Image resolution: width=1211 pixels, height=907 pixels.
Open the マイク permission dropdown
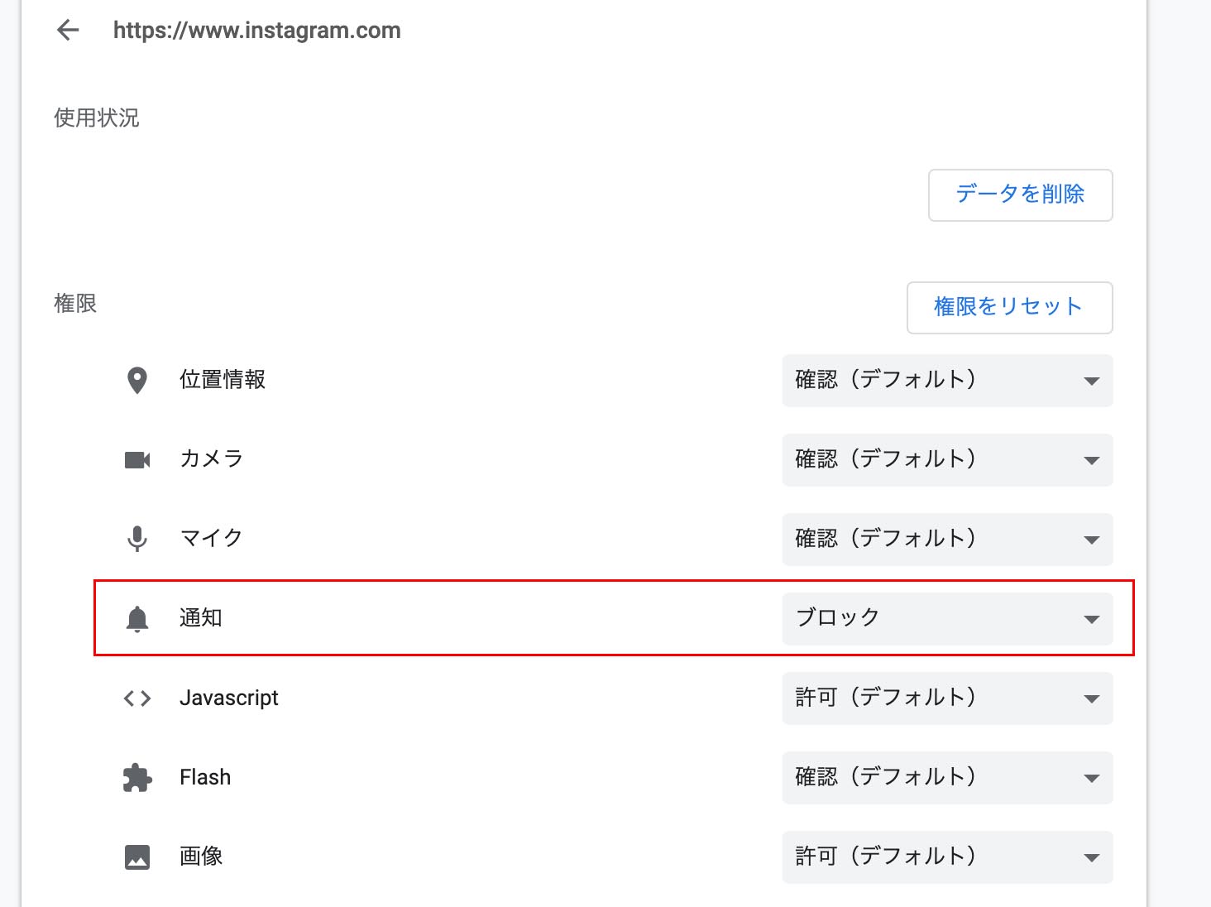coord(948,540)
